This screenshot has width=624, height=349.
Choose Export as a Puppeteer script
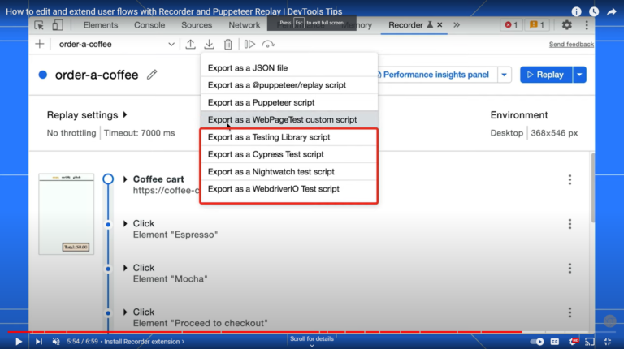289,102
